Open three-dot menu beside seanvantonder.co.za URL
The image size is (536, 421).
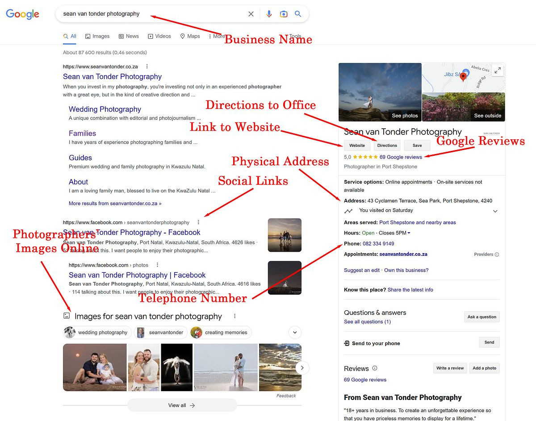pos(147,67)
